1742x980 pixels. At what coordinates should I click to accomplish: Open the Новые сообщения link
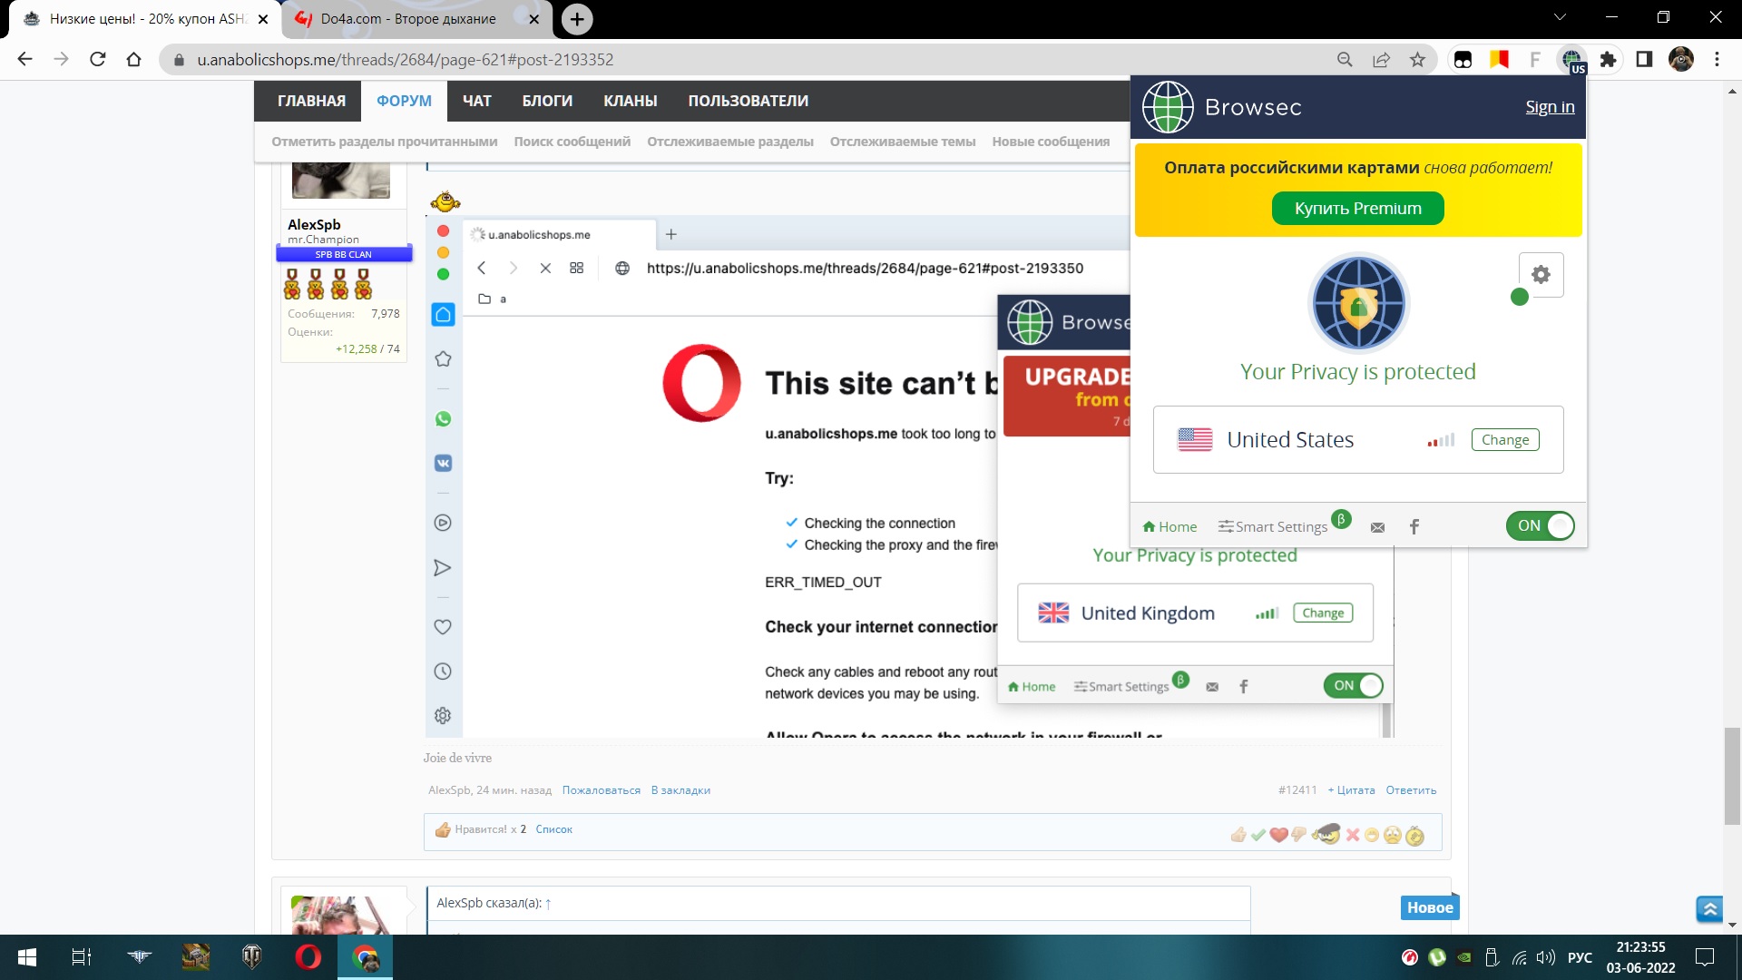pos(1051,142)
